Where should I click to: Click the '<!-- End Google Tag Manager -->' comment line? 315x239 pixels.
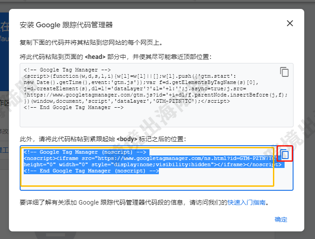[73, 107]
